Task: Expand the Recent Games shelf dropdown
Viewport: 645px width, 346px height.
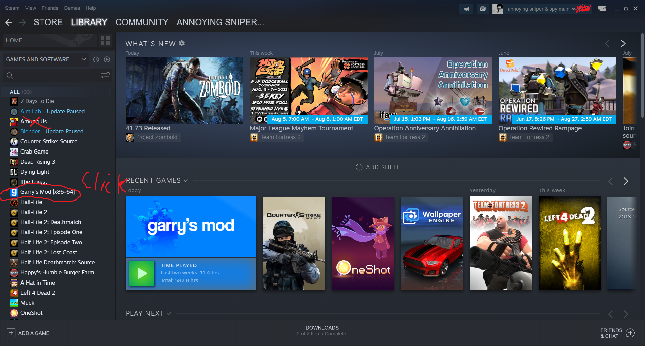Action: click(x=186, y=181)
